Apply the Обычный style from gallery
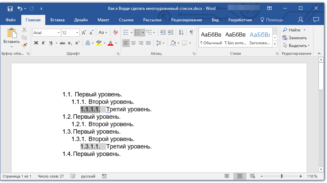 [211, 38]
